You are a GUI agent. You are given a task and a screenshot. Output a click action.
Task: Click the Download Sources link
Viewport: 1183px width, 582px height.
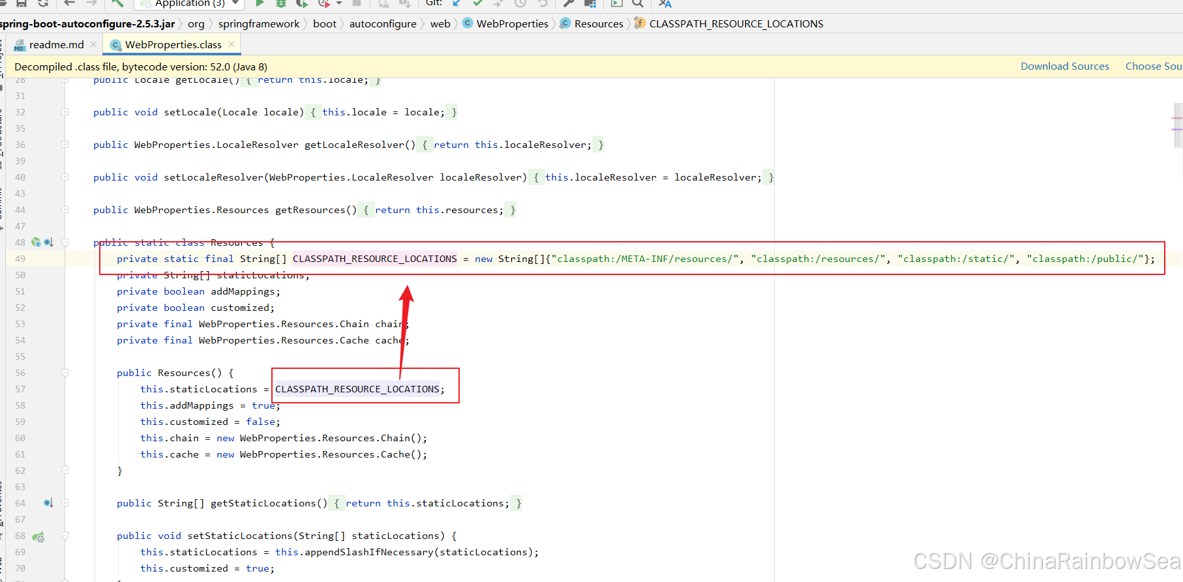[1064, 66]
